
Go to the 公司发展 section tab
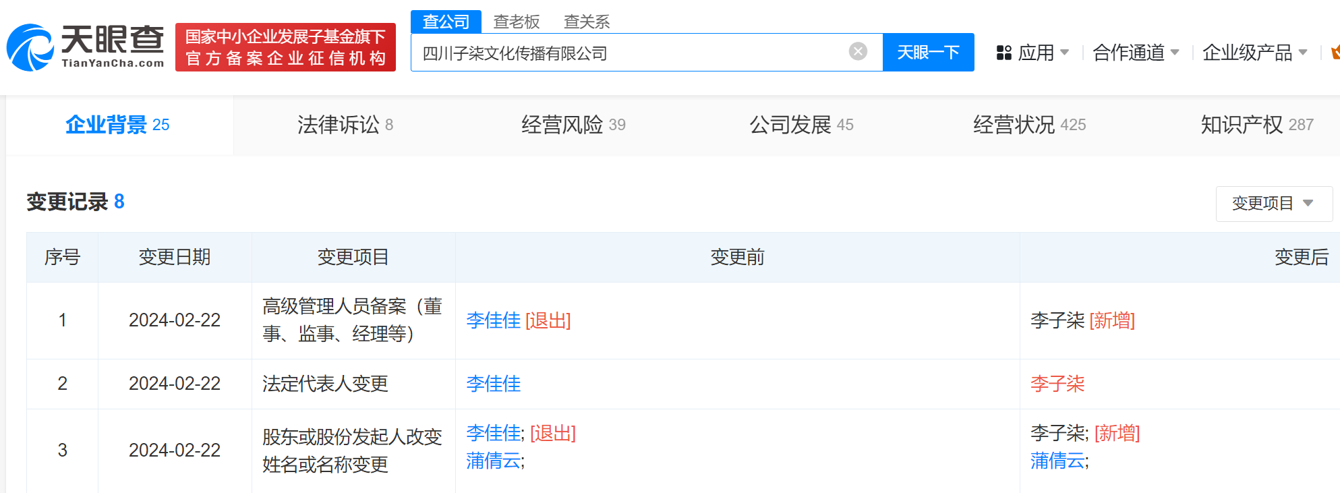801,125
